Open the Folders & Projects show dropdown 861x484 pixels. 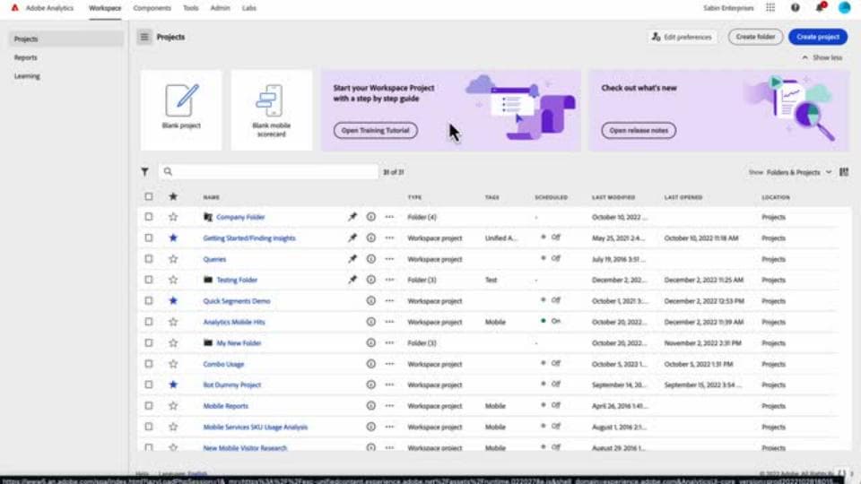click(798, 172)
